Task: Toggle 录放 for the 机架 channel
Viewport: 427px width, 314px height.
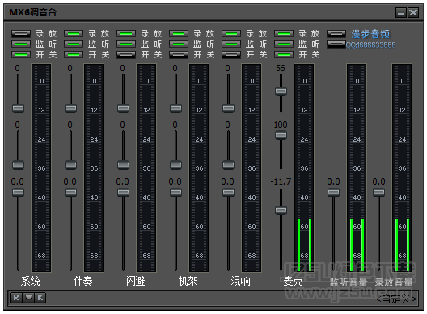Action: point(179,34)
